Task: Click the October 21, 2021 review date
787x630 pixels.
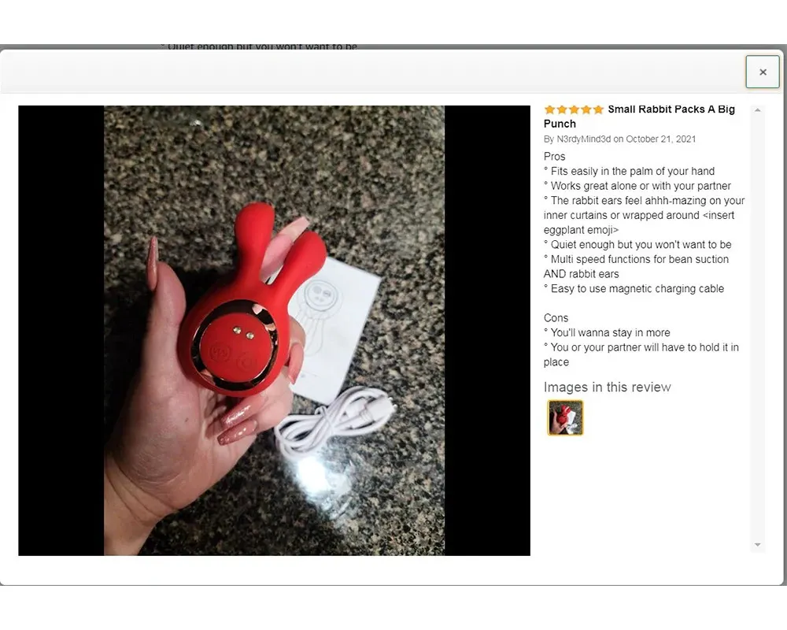Action: tap(660, 139)
